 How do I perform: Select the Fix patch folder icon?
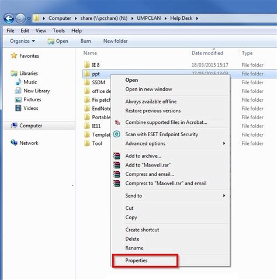(x=87, y=100)
